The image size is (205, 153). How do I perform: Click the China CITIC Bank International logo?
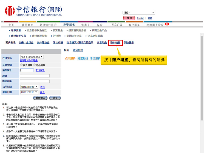click(x=33, y=11)
